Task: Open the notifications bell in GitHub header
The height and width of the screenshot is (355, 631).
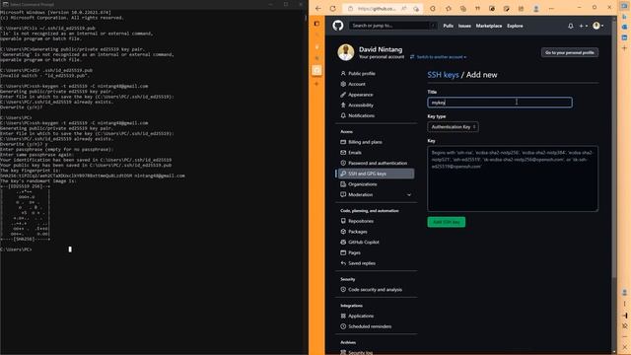Action: 570,26
